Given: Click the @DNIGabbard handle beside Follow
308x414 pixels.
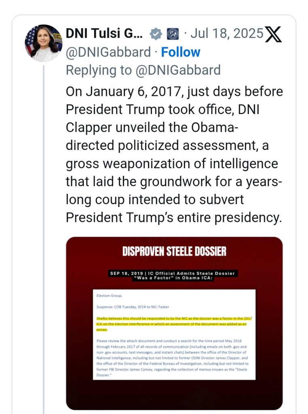Looking at the screenshot, I should (x=108, y=52).
